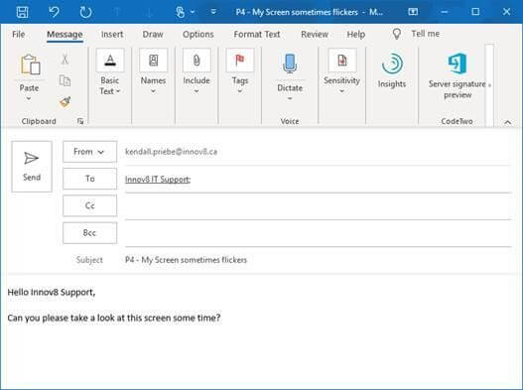Open the Sensitivity menu
The width and height of the screenshot is (523, 390).
(341, 71)
